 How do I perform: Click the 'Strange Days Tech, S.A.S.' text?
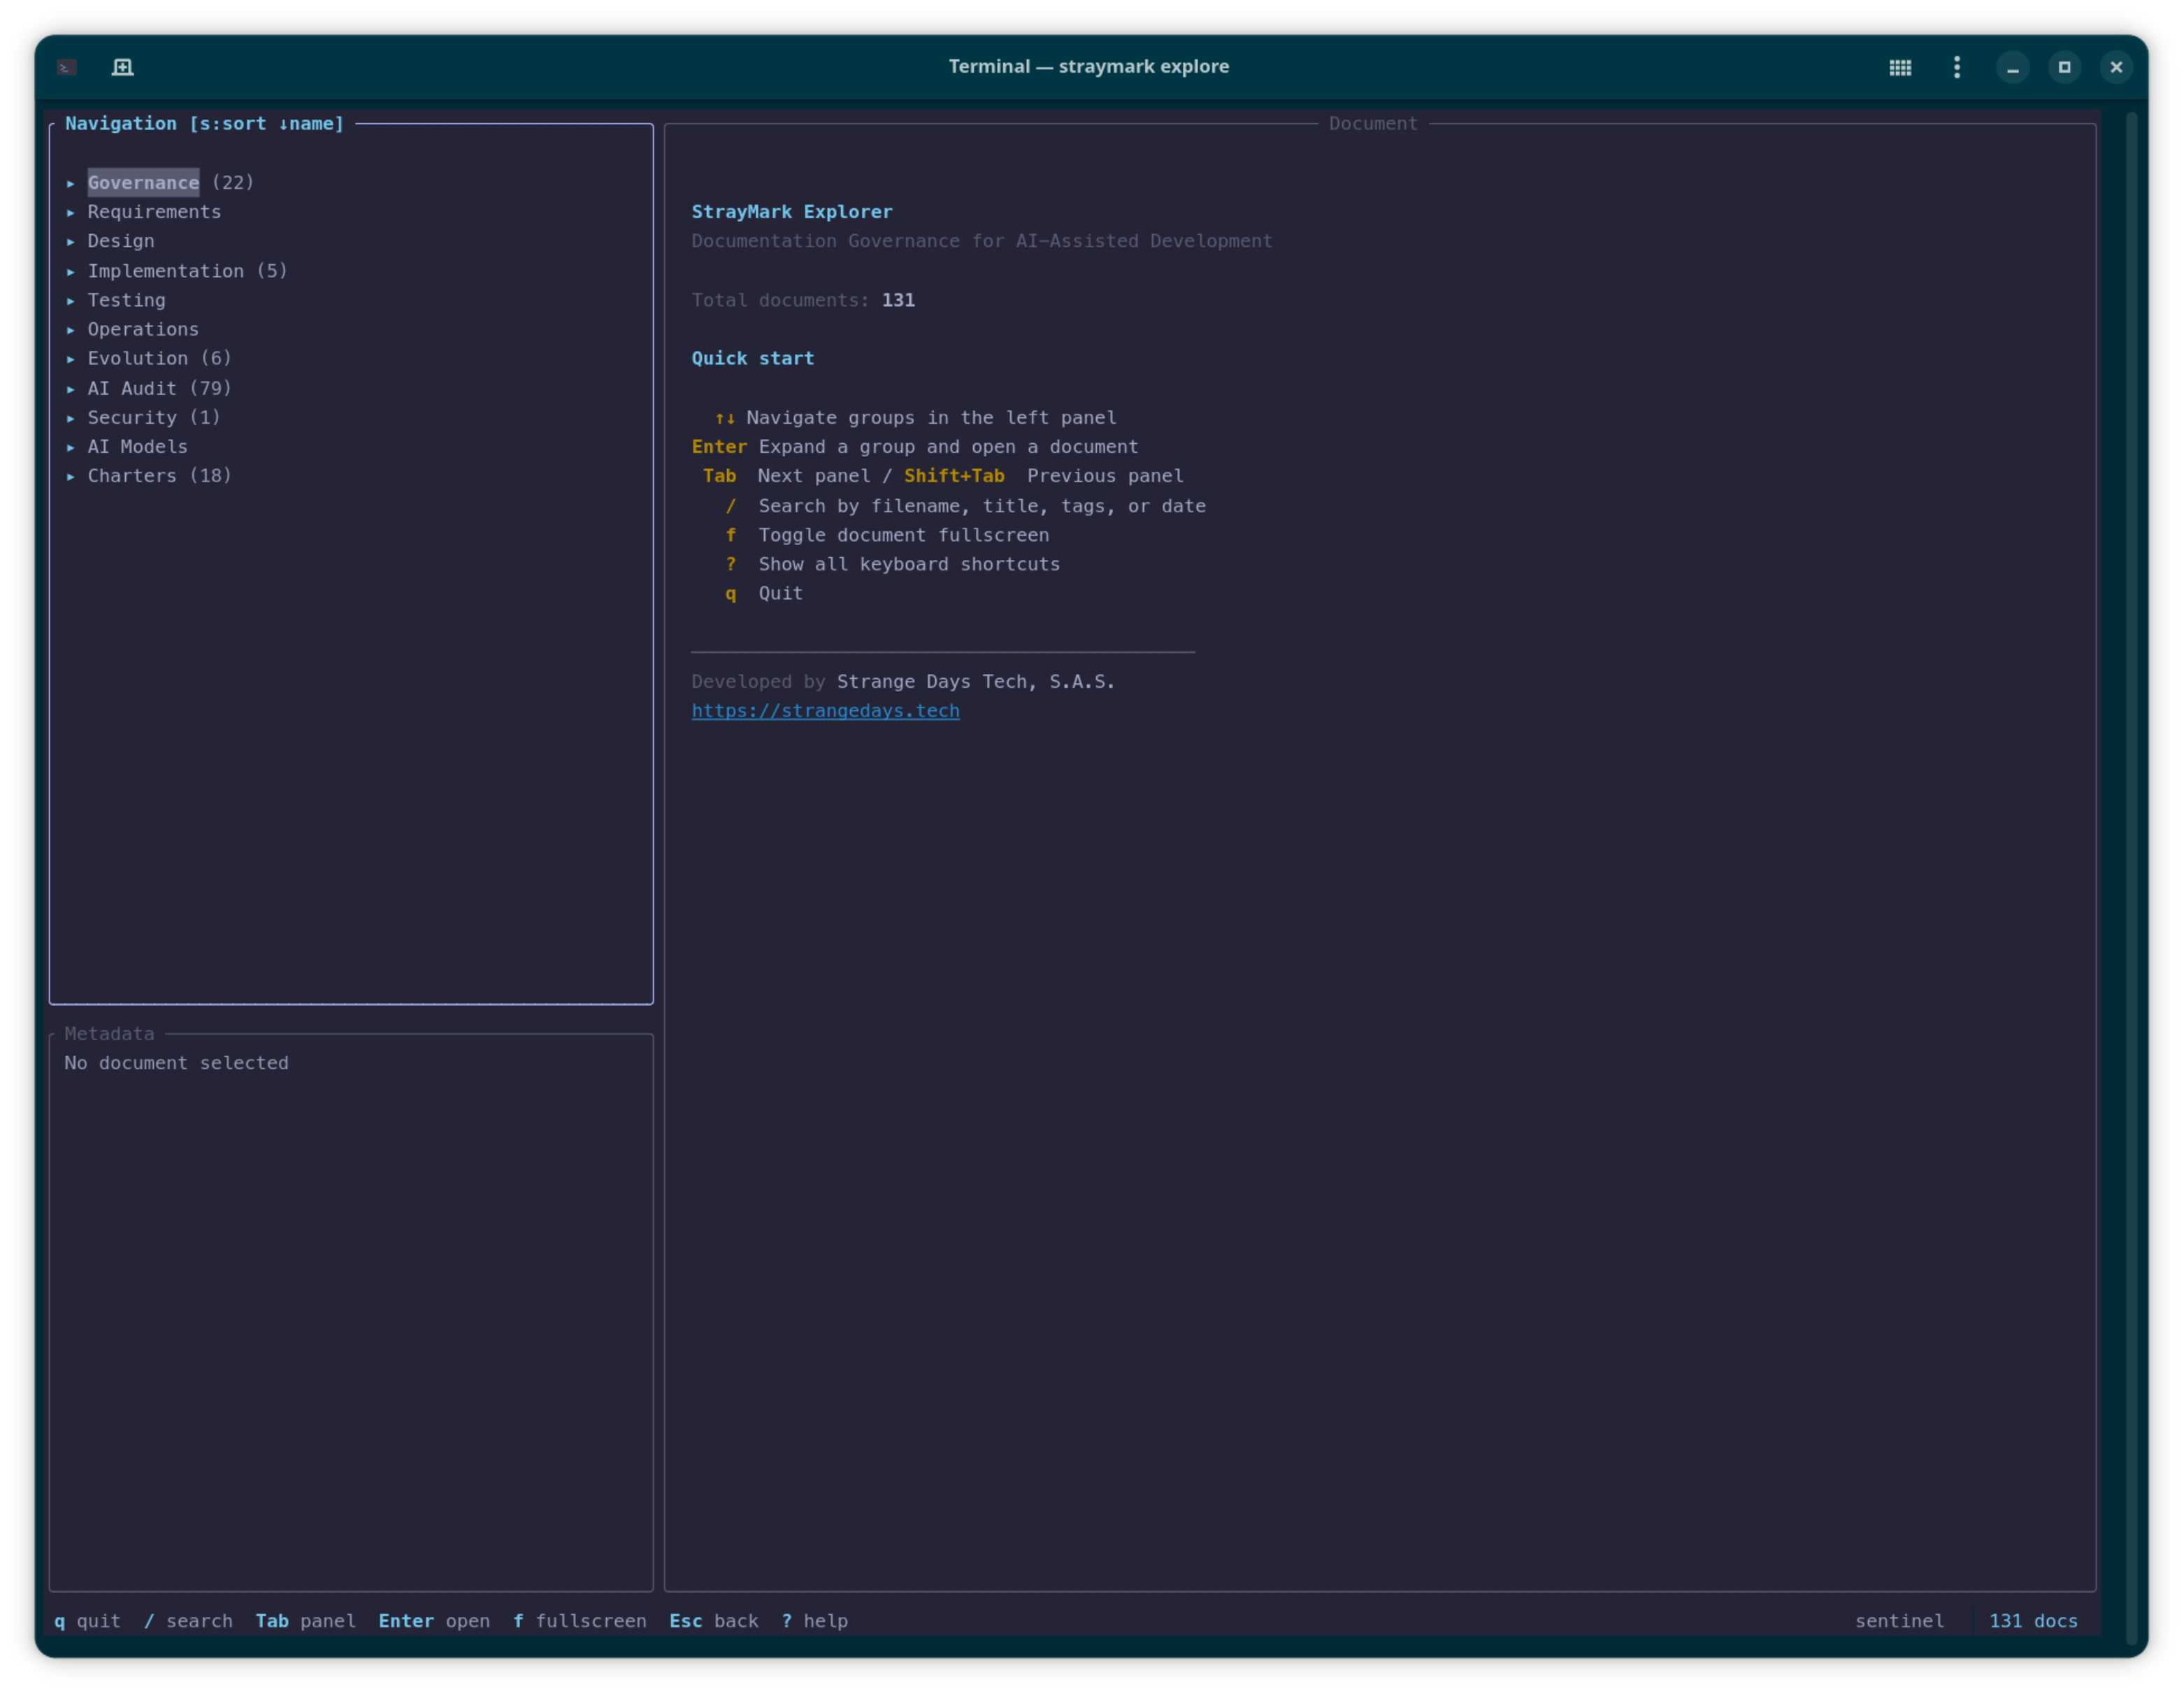click(975, 682)
